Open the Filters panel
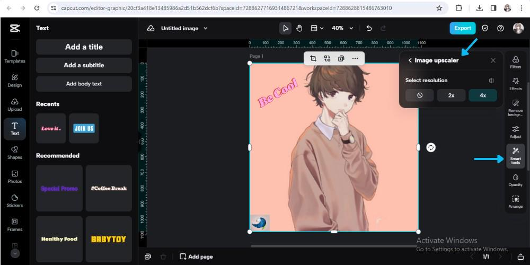The image size is (530, 265). pos(516,62)
